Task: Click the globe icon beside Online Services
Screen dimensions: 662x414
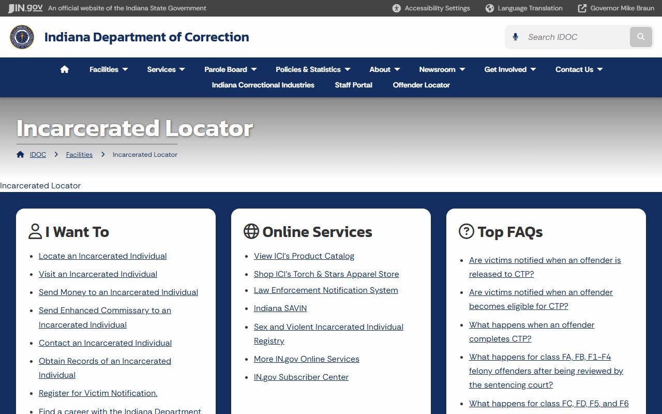Action: pos(251,231)
